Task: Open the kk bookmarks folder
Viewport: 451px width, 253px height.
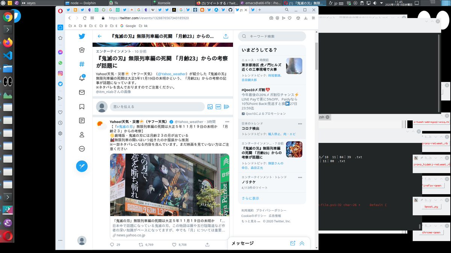Action: [x=143, y=26]
